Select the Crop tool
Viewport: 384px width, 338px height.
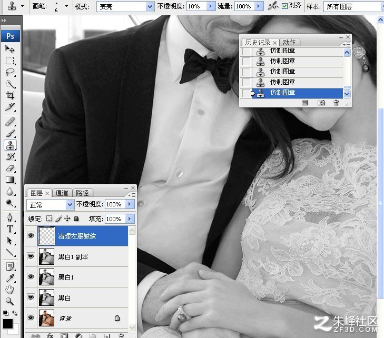click(x=10, y=95)
